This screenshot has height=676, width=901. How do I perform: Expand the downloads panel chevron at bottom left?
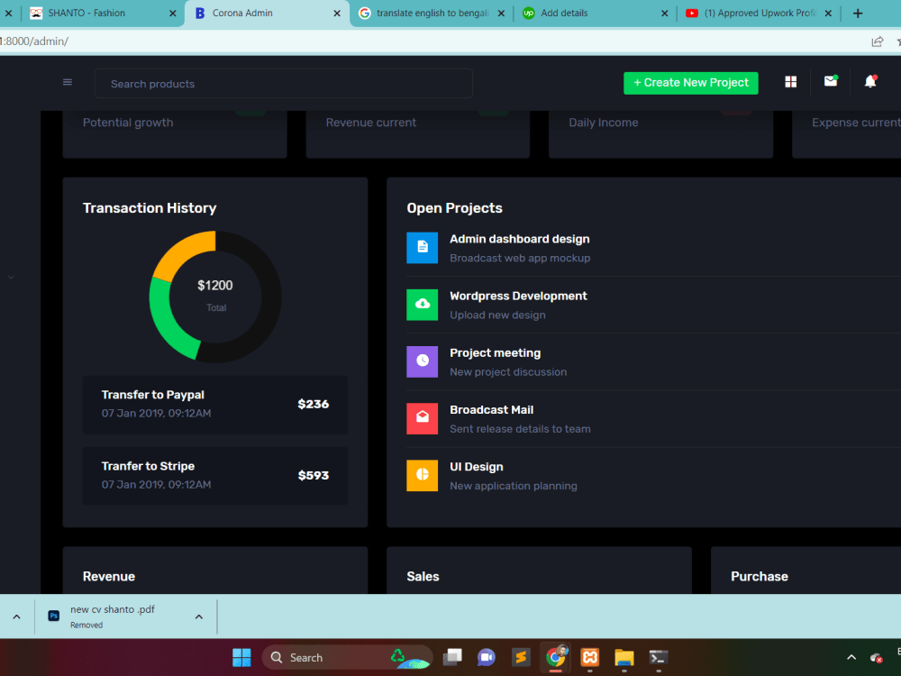(x=16, y=617)
